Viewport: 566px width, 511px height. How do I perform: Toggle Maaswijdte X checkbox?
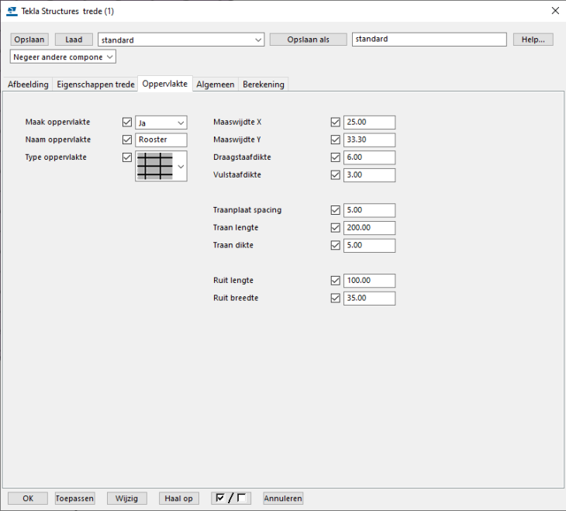coord(336,122)
